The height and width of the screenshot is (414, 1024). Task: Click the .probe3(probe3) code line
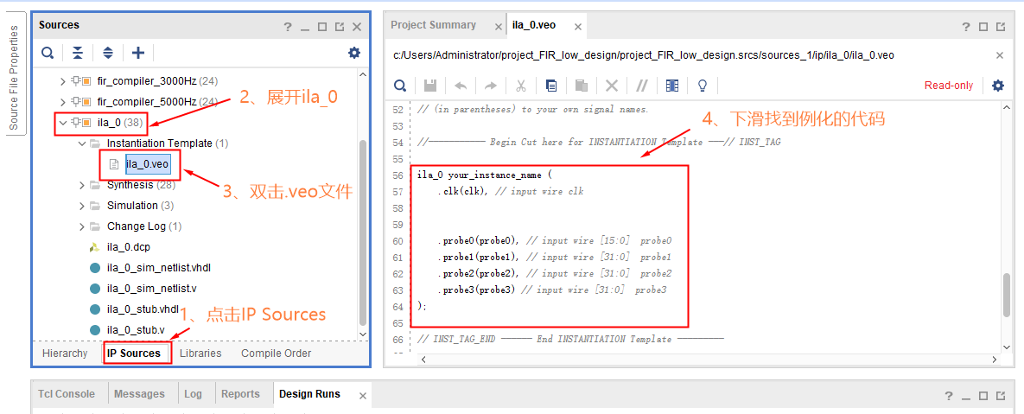click(552, 290)
